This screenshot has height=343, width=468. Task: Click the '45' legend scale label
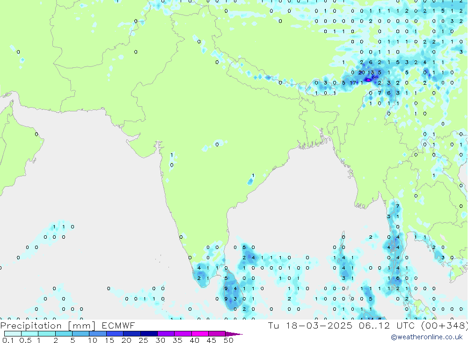212,340
